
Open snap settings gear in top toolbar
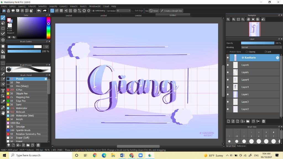click(x=89, y=11)
